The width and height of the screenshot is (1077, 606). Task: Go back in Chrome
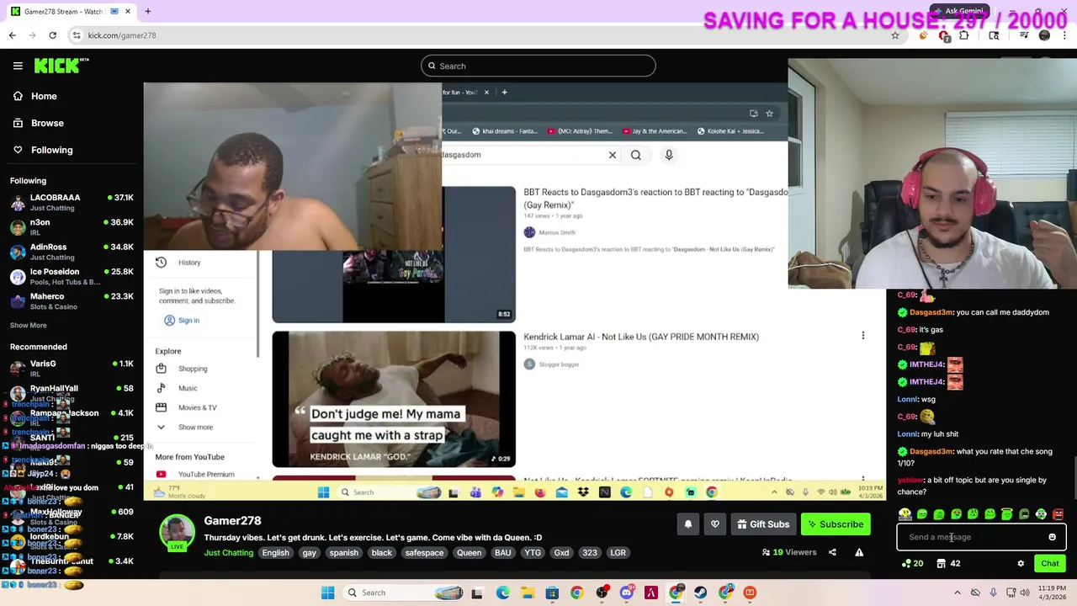pos(12,35)
